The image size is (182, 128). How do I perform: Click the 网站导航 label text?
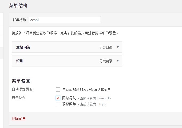click(69, 98)
